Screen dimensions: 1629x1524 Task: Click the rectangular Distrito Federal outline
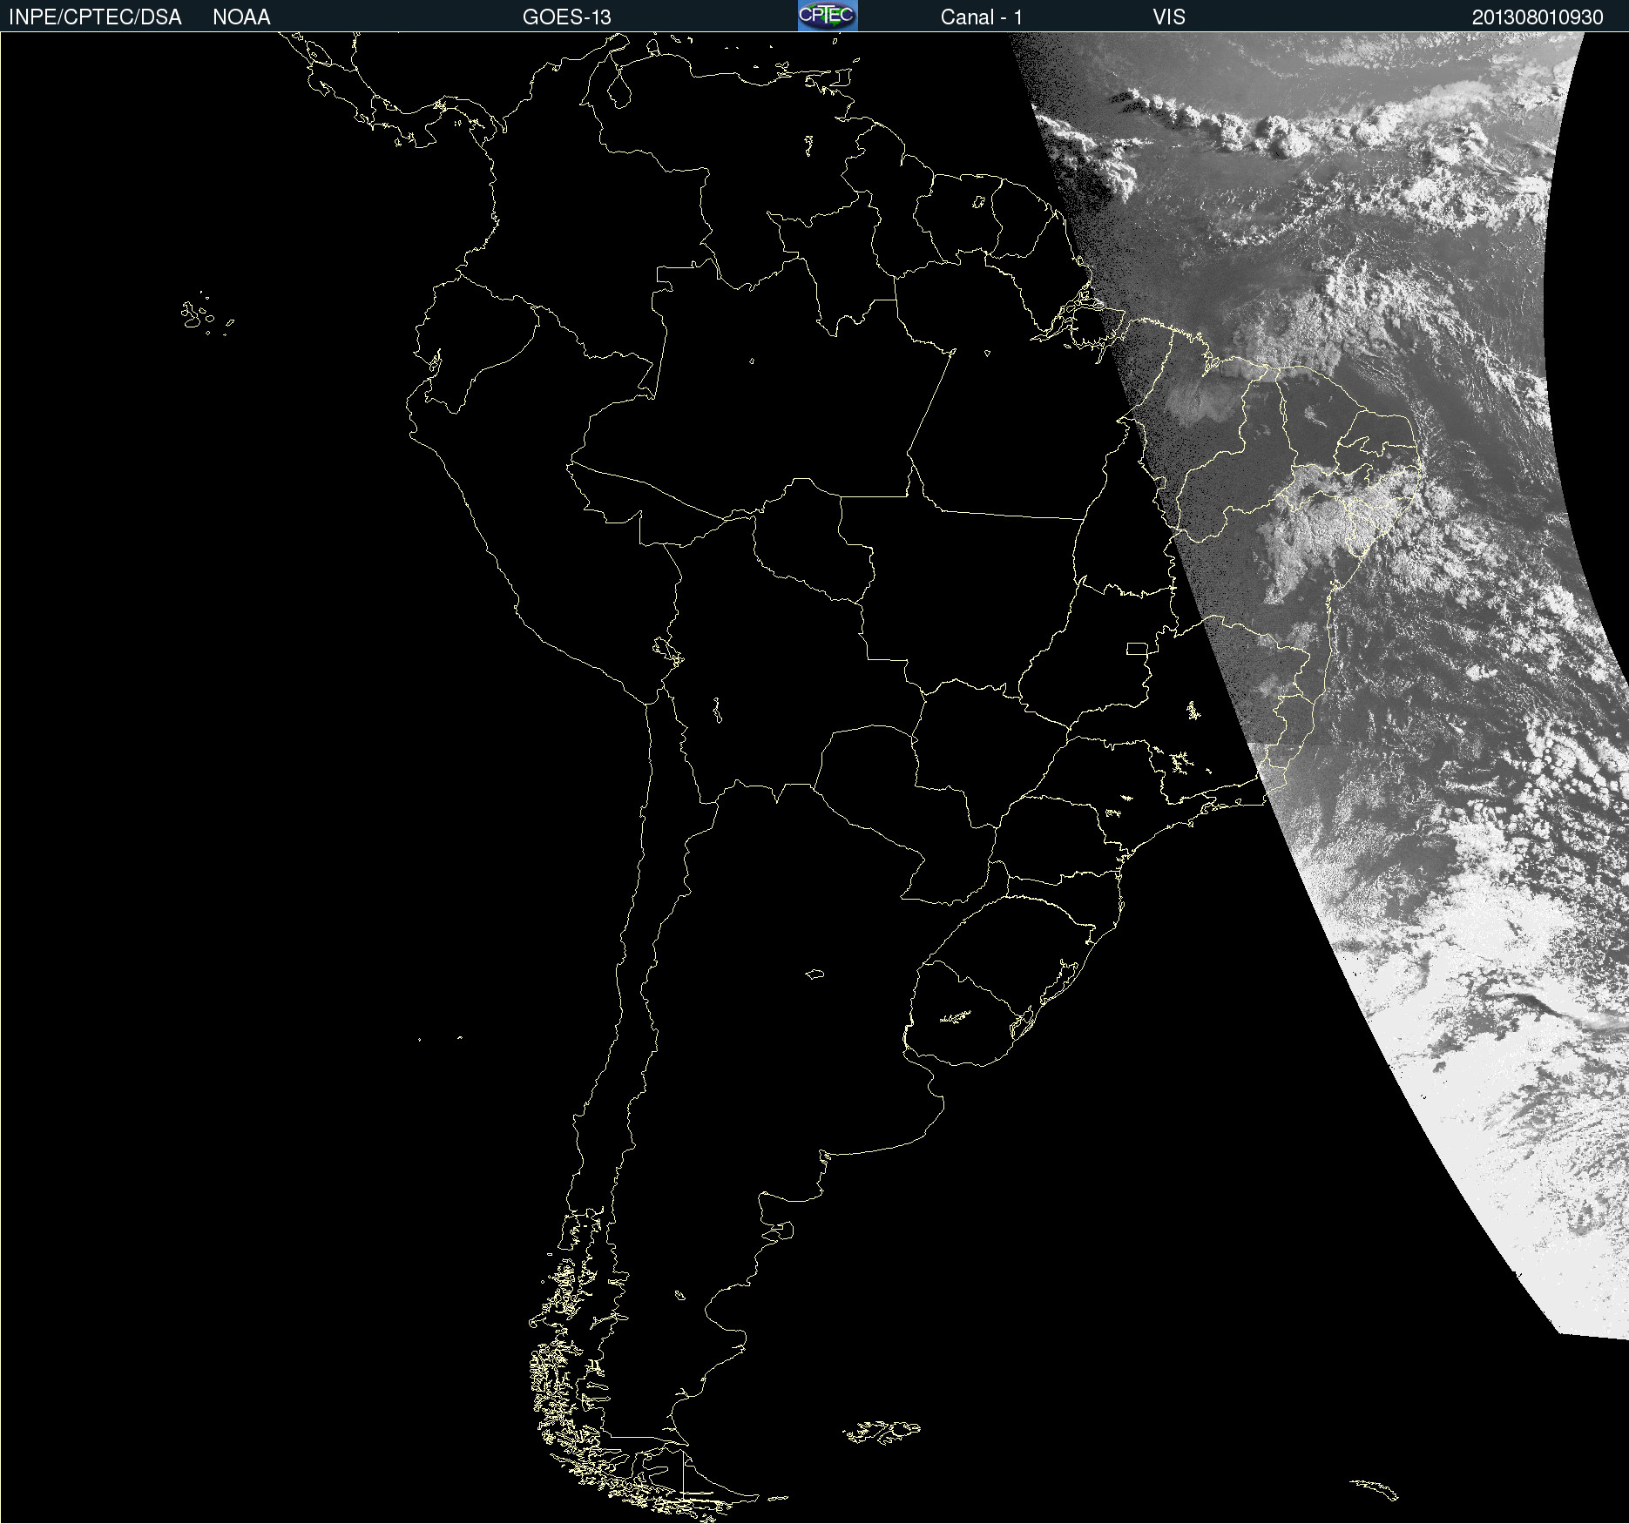[x=1137, y=648]
